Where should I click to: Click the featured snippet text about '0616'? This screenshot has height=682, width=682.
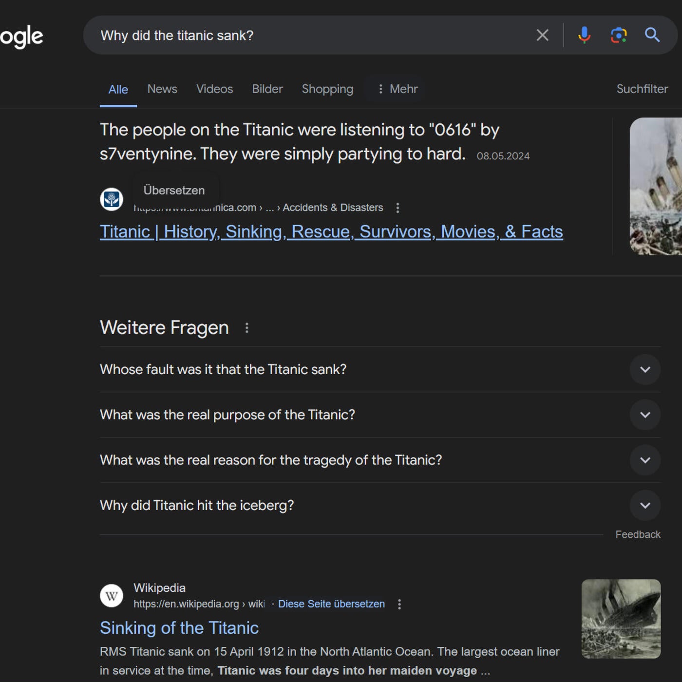click(300, 142)
